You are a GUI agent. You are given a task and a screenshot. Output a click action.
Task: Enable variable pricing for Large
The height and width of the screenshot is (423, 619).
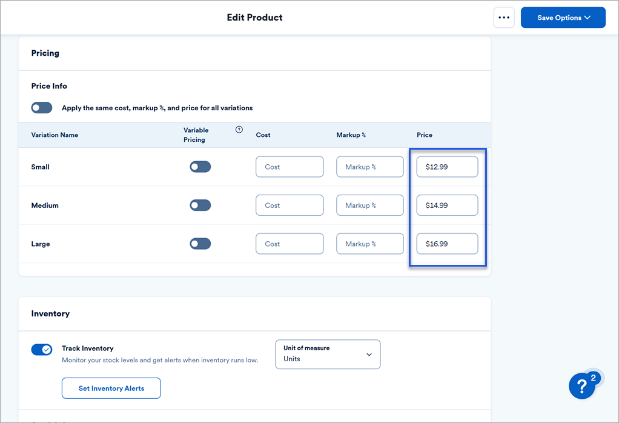point(200,244)
